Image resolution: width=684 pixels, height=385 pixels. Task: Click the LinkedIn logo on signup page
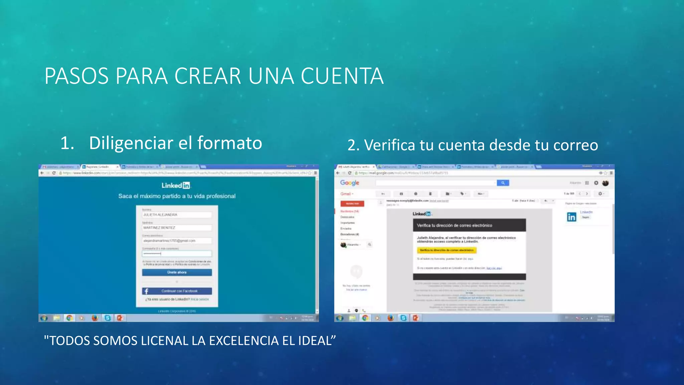[176, 185]
